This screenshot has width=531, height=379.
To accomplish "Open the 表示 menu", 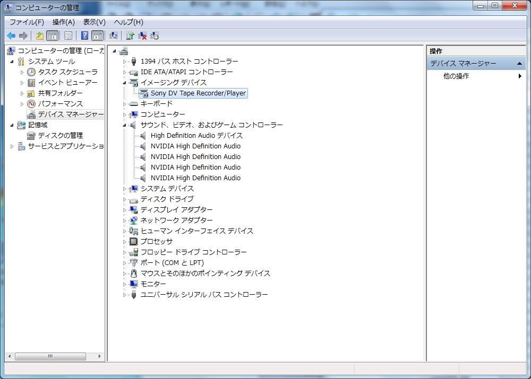I will tap(93, 22).
